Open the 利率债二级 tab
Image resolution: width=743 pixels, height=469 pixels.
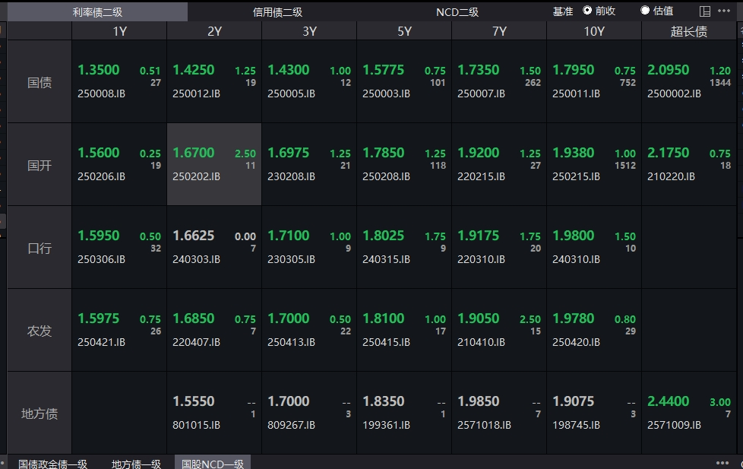[97, 12]
